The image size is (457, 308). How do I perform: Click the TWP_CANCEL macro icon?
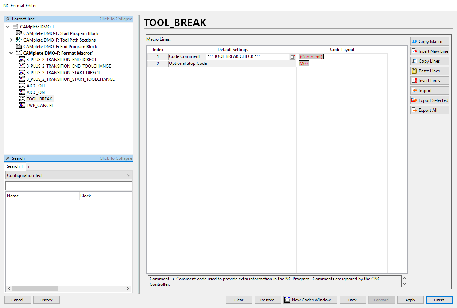[22, 106]
